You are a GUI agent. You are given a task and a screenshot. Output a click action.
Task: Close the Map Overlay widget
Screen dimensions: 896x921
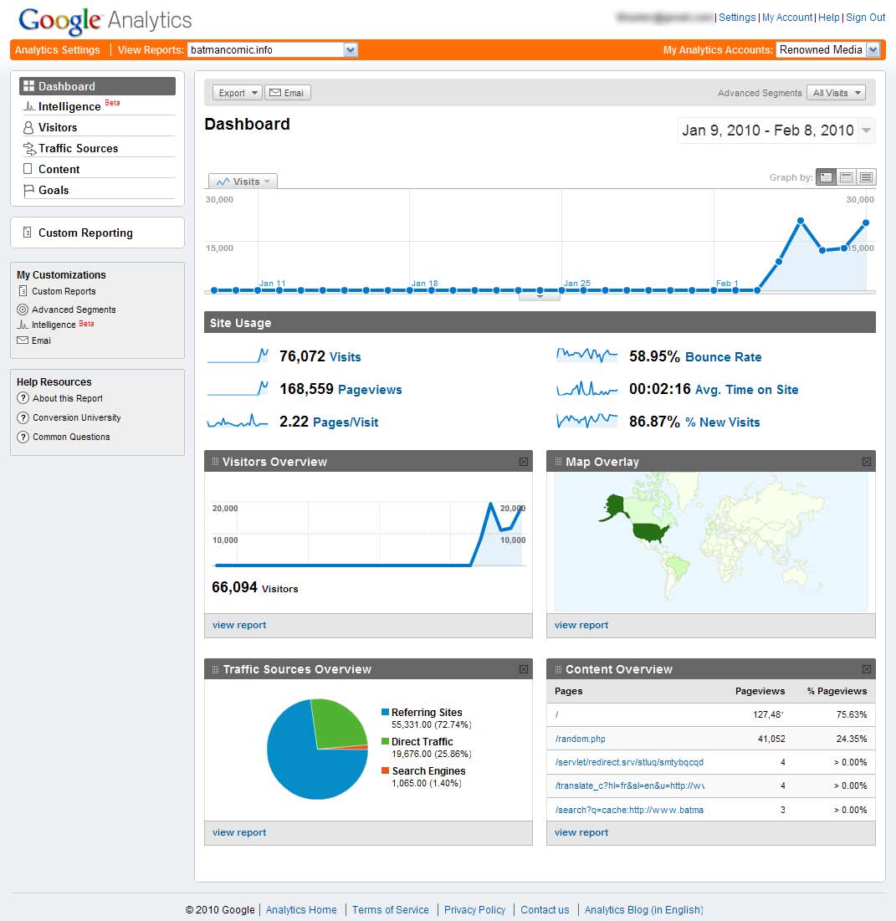click(866, 462)
